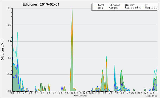Click the 0.0 y-axis value
Image resolution: width=160 pixels, height=98 pixels.
coord(9,91)
